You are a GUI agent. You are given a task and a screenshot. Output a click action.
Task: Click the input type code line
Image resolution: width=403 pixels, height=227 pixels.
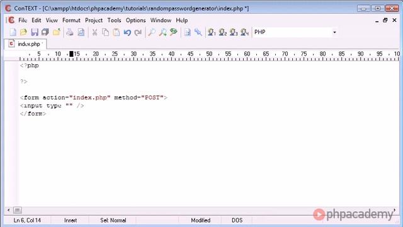click(52, 105)
